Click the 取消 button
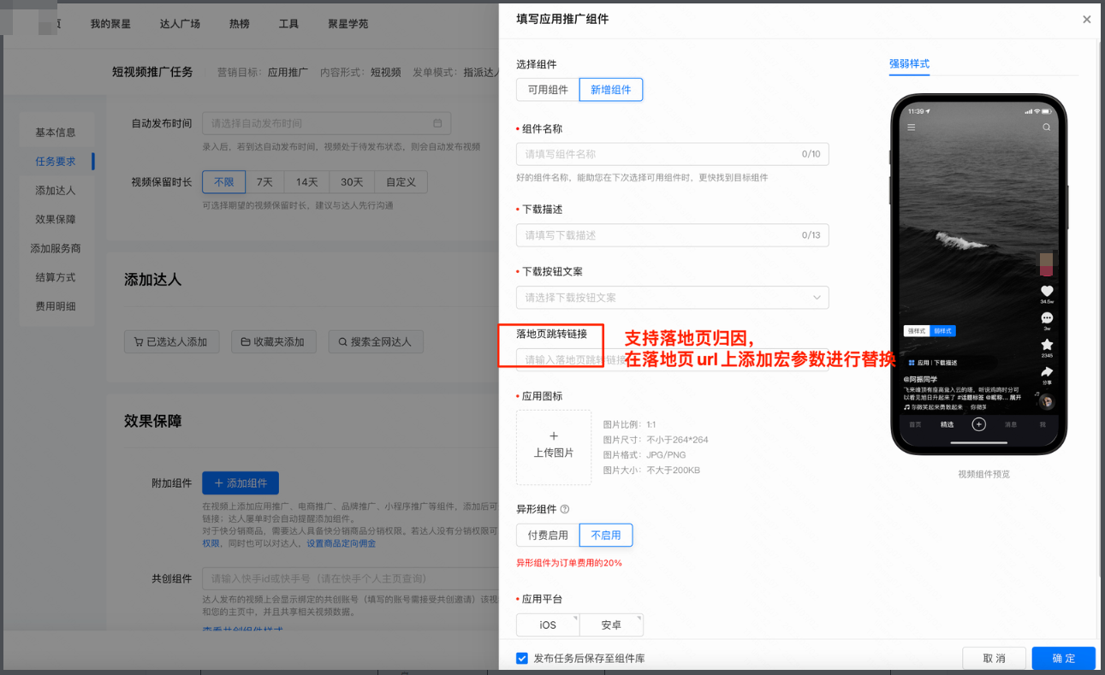The width and height of the screenshot is (1105, 675). click(995, 659)
